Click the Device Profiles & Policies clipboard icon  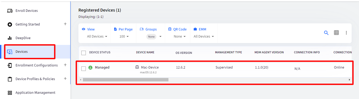click(x=10, y=79)
